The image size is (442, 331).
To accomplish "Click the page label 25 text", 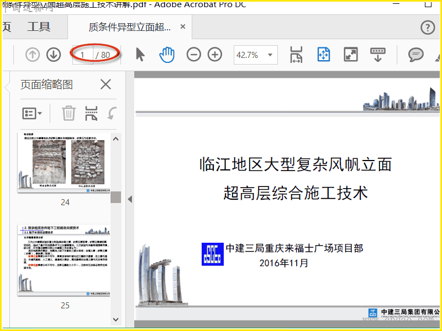I will (x=65, y=306).
